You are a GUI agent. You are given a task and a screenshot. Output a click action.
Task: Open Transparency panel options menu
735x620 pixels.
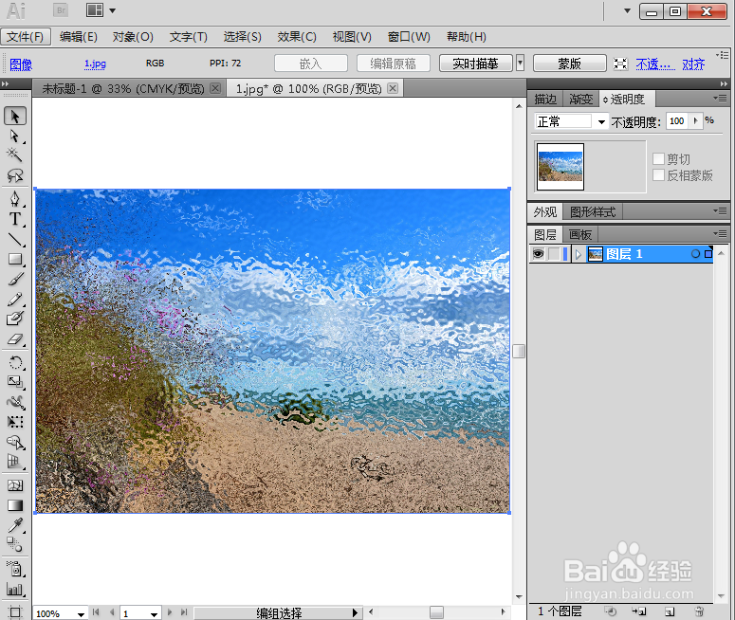tap(720, 98)
